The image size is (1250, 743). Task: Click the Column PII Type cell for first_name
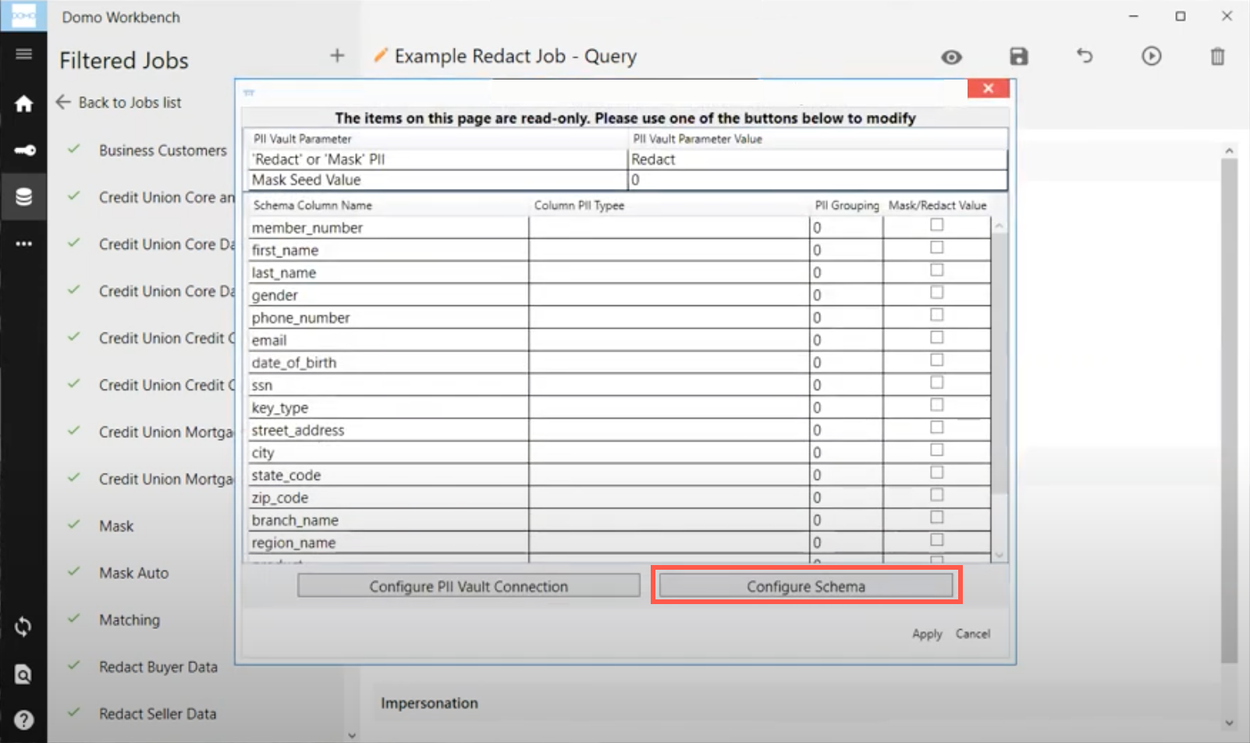point(669,251)
